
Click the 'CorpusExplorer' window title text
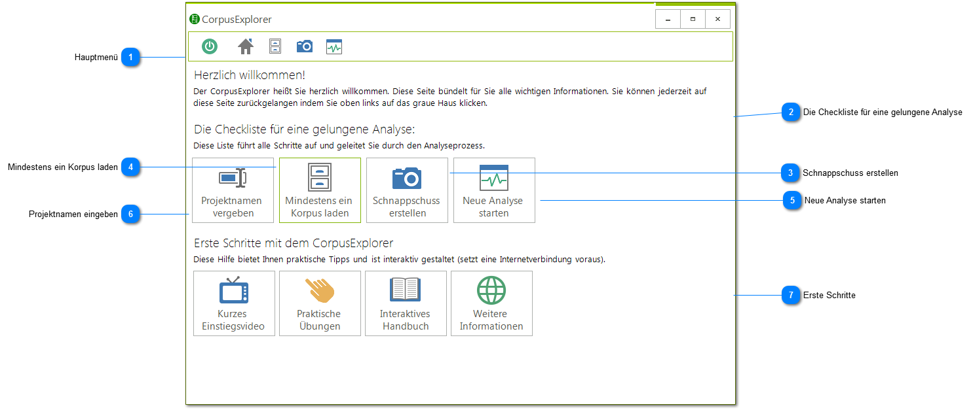(x=237, y=20)
